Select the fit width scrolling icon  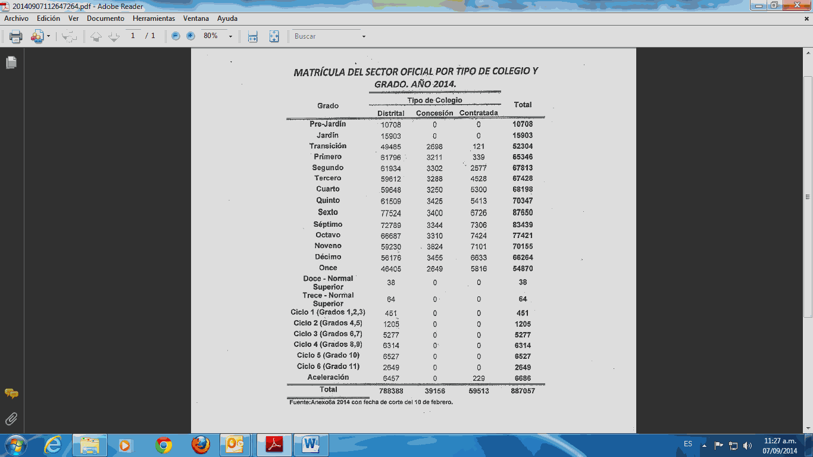[x=252, y=36]
